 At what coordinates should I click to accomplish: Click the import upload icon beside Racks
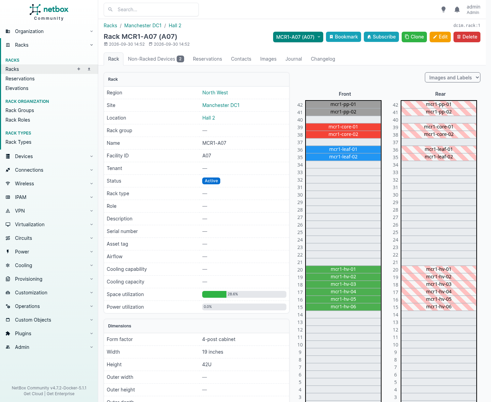[89, 69]
